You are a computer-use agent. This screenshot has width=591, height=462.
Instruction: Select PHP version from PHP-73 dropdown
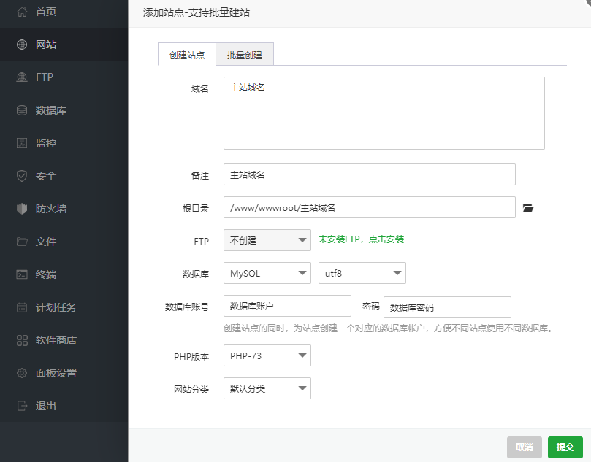[267, 355]
